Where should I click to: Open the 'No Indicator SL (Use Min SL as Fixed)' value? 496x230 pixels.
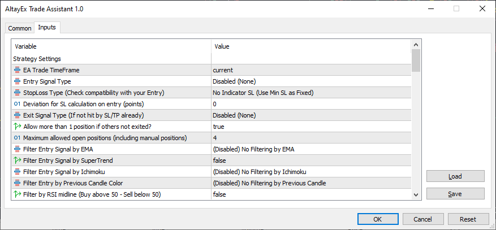pyautogui.click(x=311, y=93)
